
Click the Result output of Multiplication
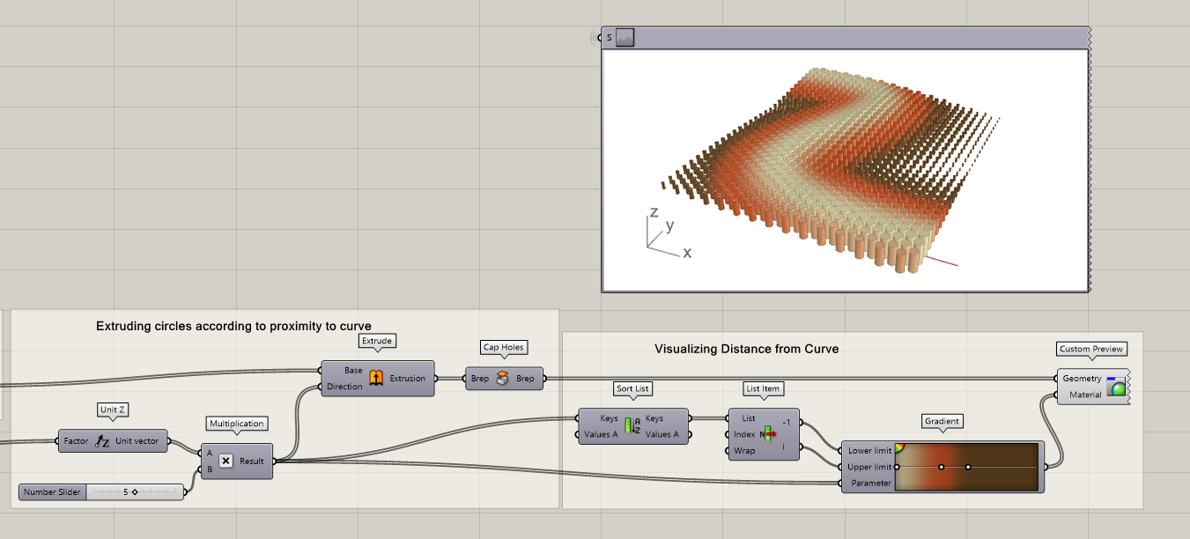coord(252,461)
